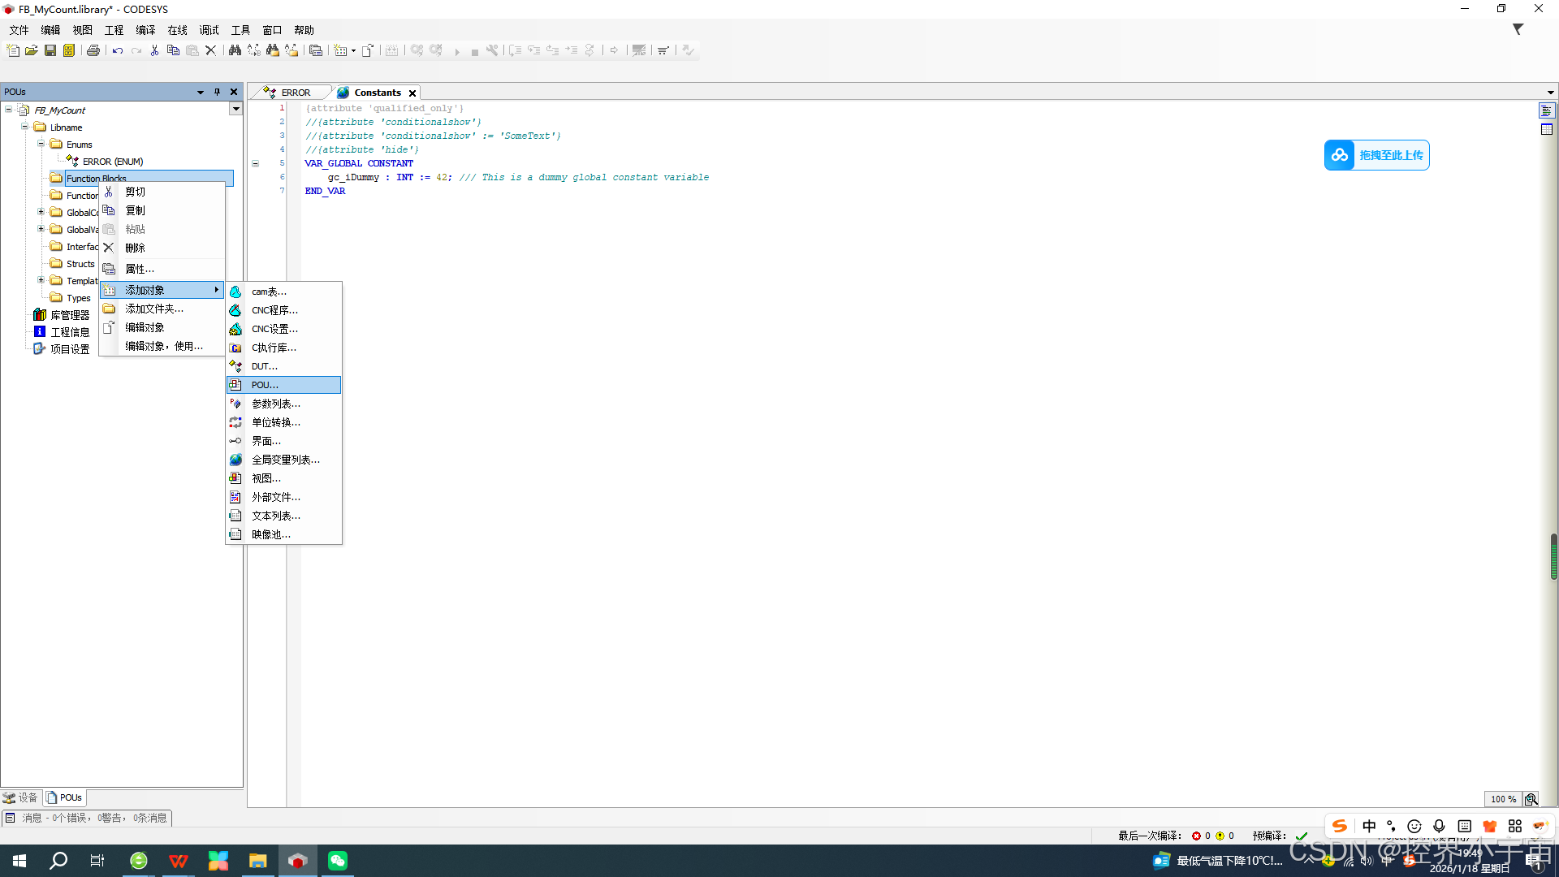Open the POUs panel dropdown arrow
This screenshot has height=877, width=1559.
pyautogui.click(x=200, y=92)
